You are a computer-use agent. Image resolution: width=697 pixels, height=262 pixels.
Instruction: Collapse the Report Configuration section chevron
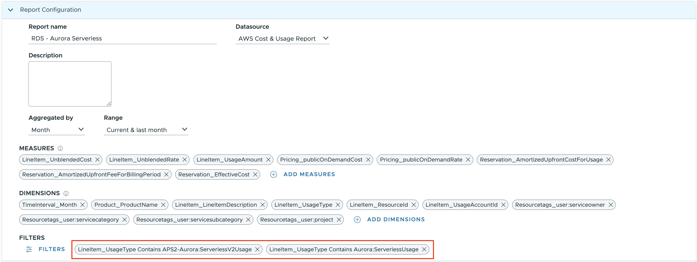pyautogui.click(x=10, y=10)
